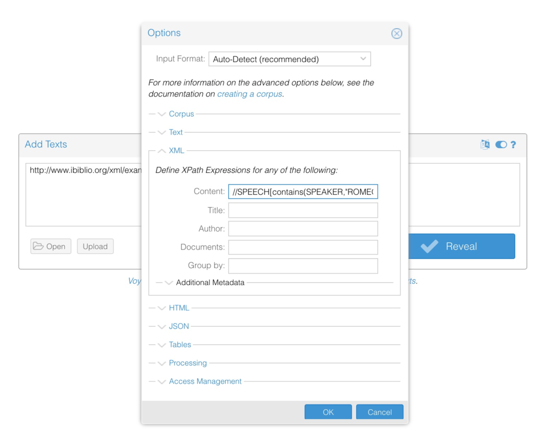Expand the HTML section
The image size is (535, 429).
(179, 308)
